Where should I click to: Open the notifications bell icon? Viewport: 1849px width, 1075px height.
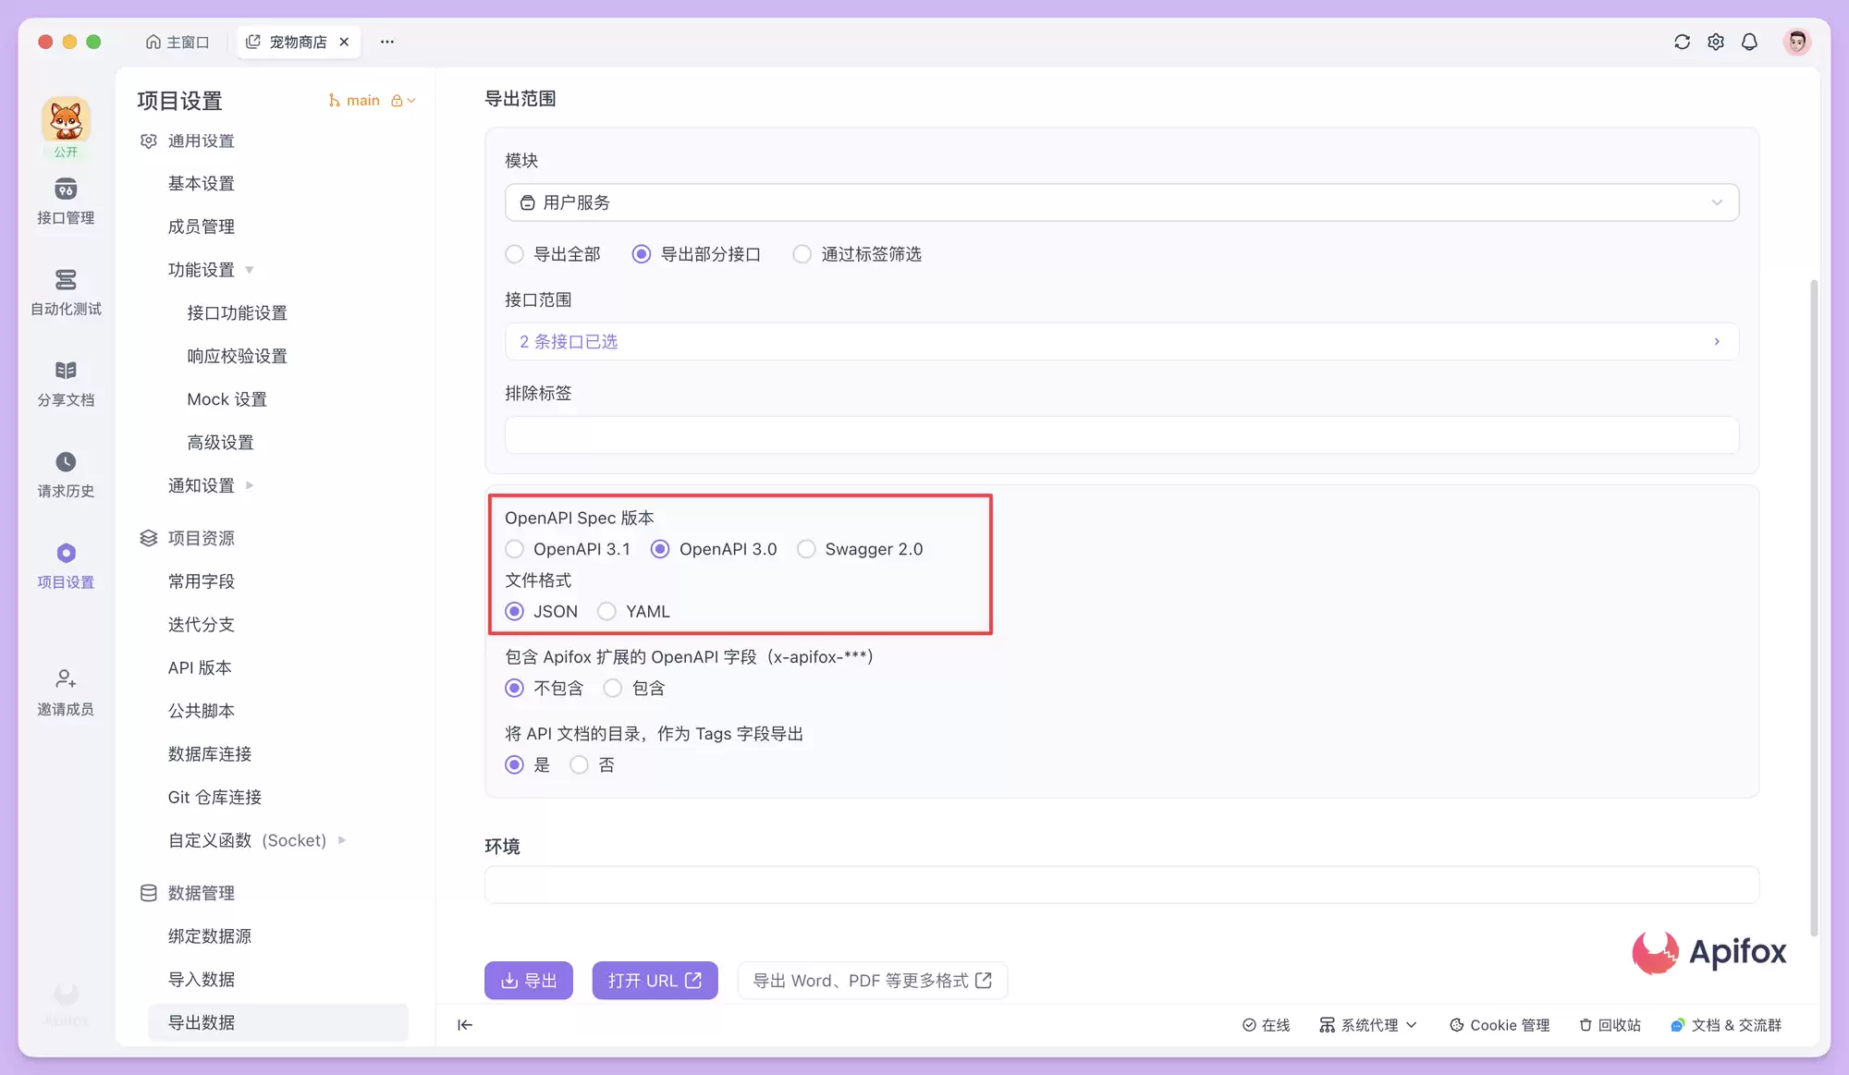[x=1749, y=42]
